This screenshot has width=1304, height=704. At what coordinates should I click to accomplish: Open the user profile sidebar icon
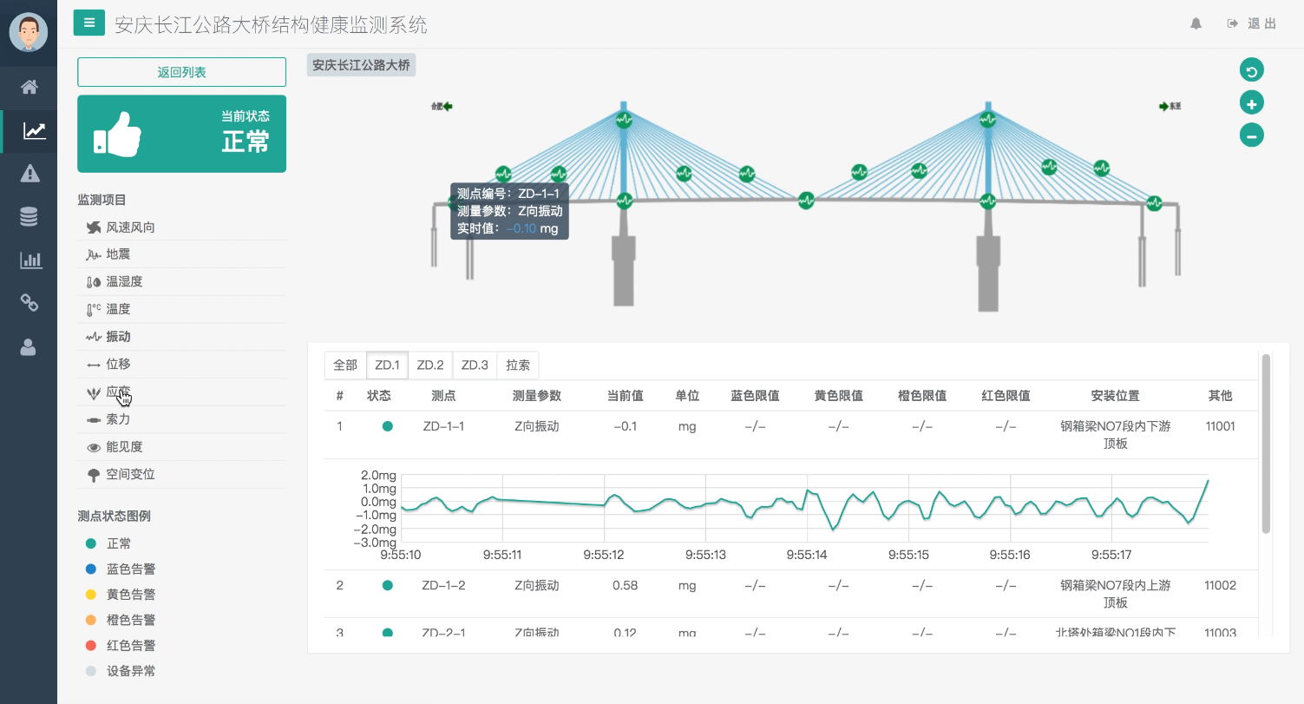pyautogui.click(x=29, y=347)
